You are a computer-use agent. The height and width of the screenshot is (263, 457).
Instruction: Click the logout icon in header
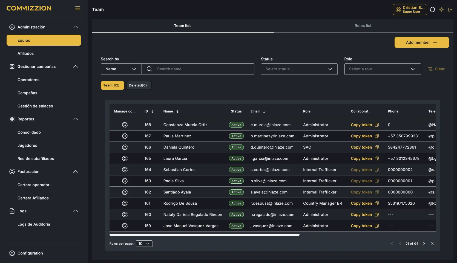[450, 10]
